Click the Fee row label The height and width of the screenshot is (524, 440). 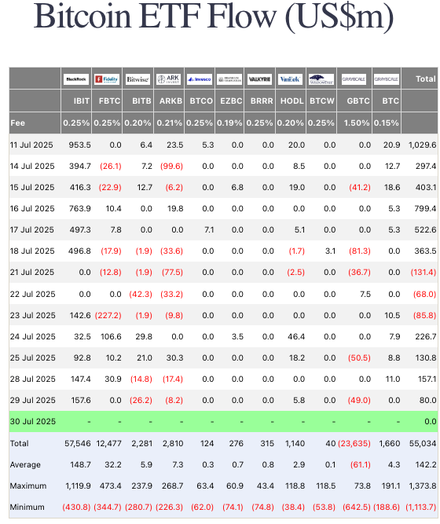click(x=18, y=123)
